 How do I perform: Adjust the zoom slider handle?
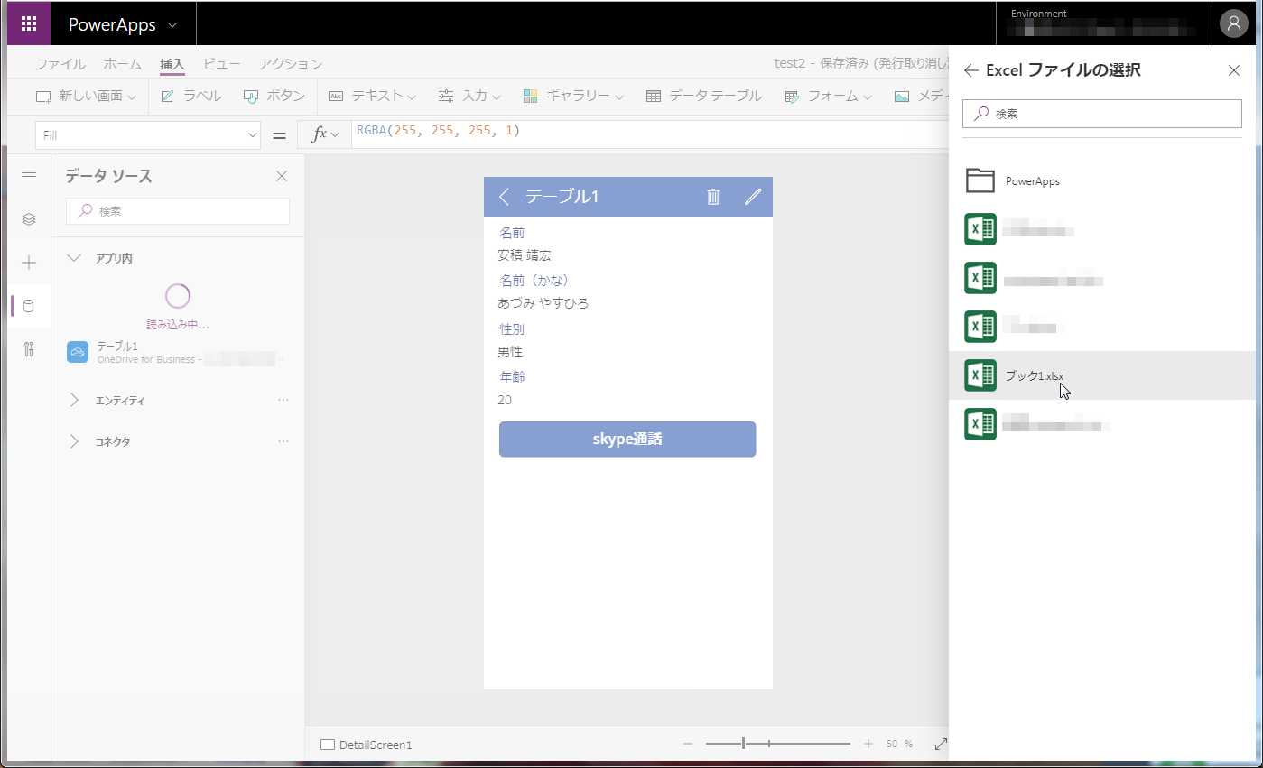click(743, 744)
